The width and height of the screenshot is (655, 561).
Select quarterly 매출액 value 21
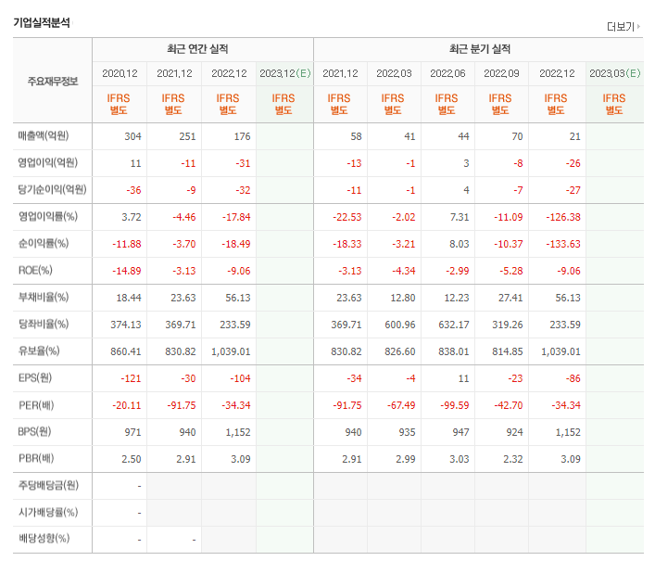575,136
